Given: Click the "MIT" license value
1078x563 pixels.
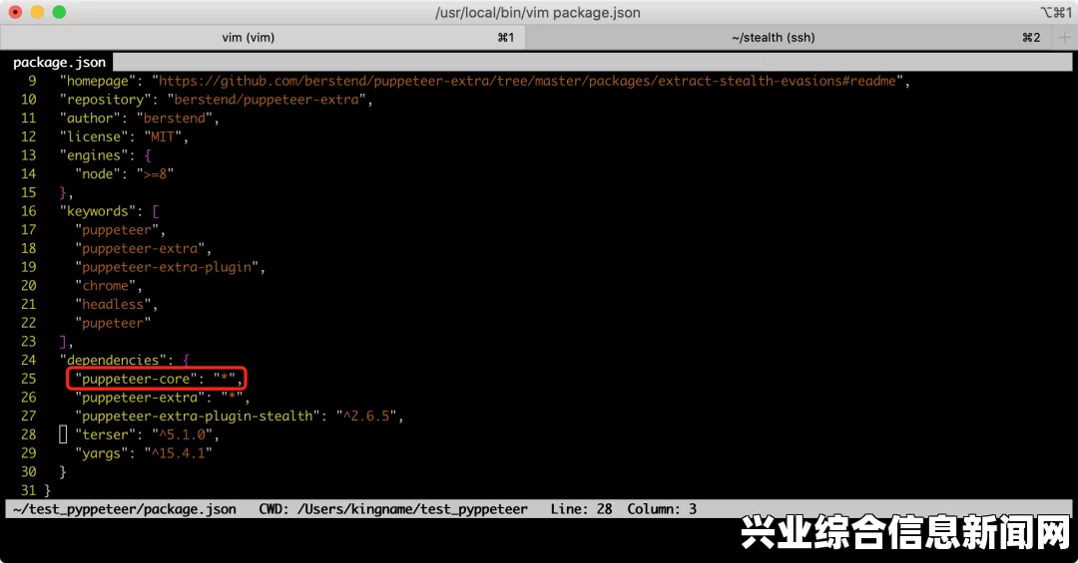Looking at the screenshot, I should point(163,137).
